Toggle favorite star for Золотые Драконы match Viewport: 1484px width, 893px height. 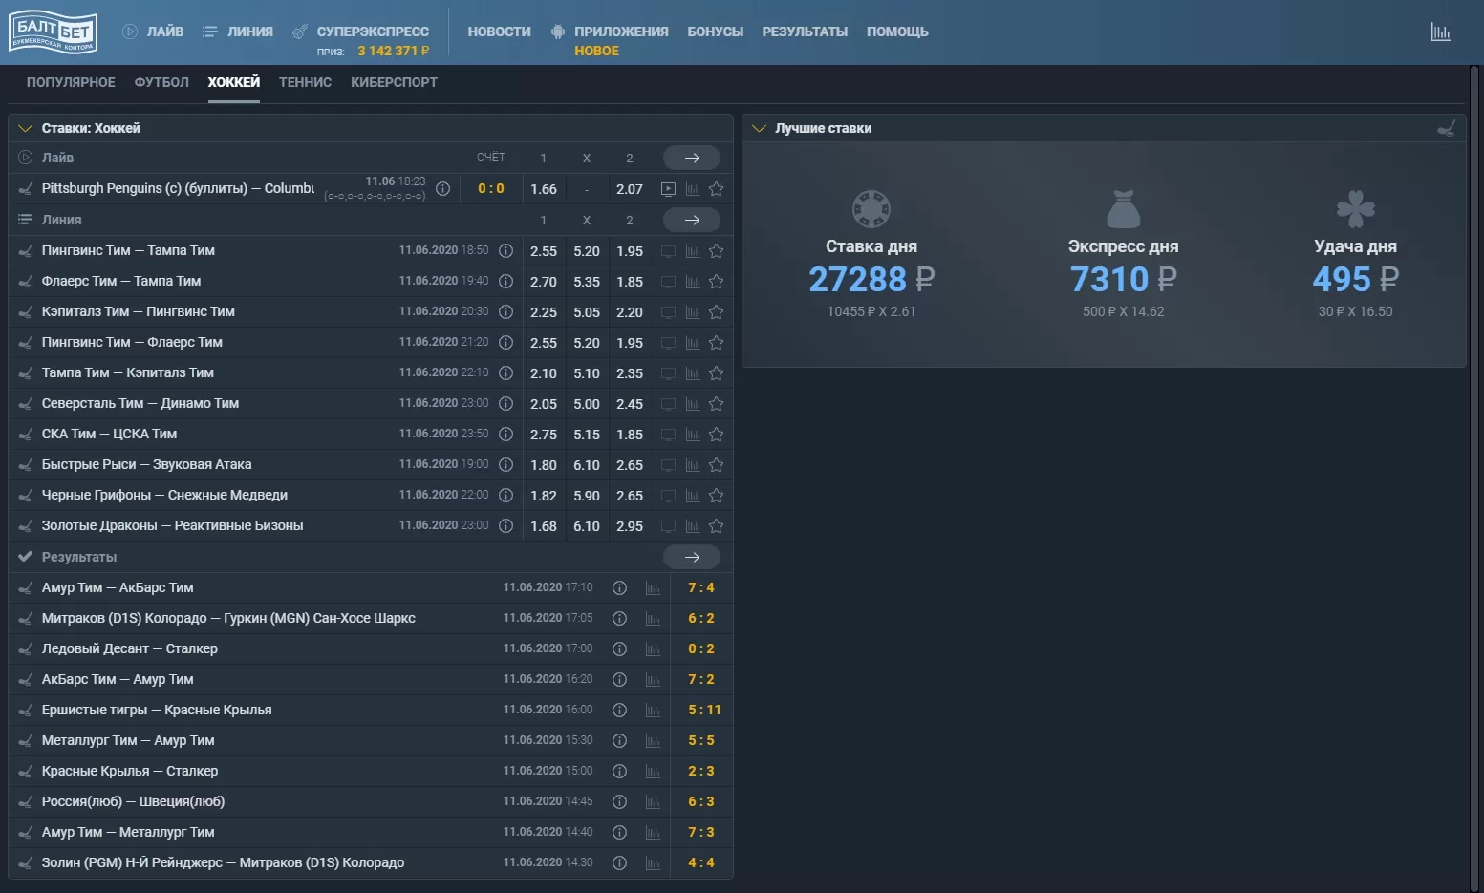716,525
